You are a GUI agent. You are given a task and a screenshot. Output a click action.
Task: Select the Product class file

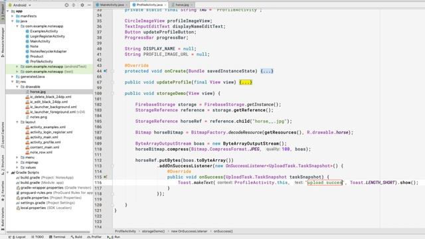click(x=37, y=56)
